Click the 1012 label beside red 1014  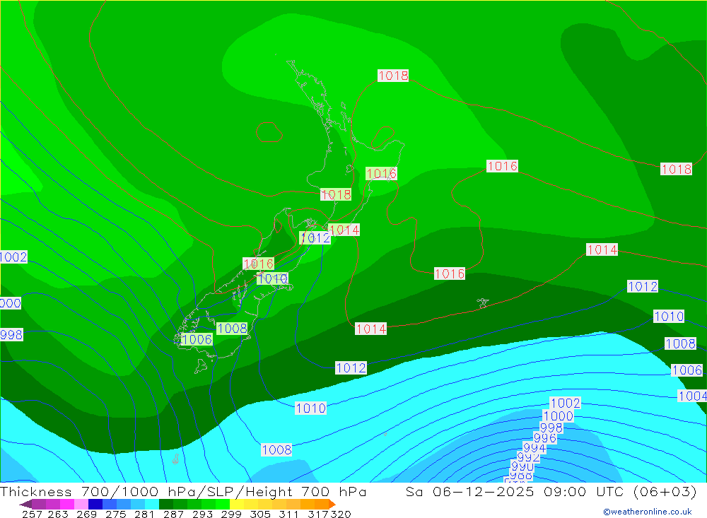tap(315, 237)
